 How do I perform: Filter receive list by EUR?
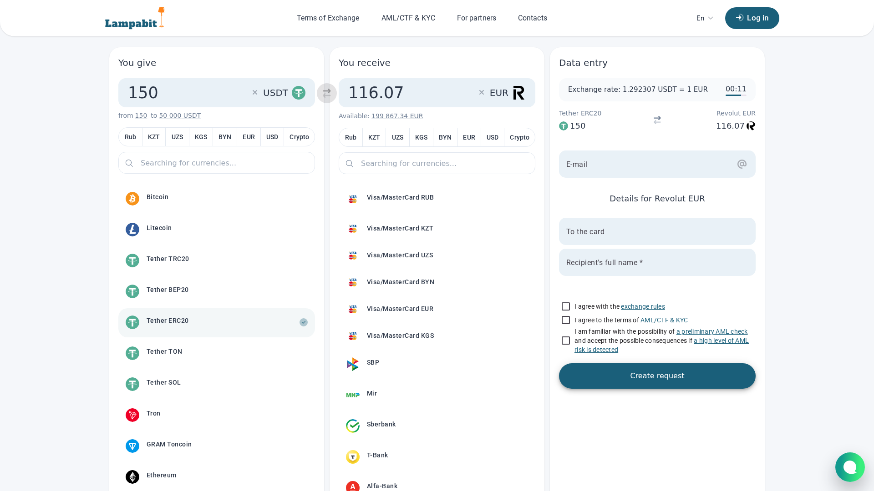(x=469, y=137)
